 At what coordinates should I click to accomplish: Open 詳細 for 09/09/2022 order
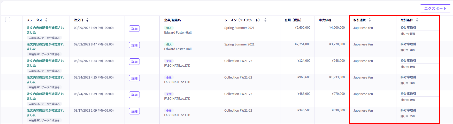(x=134, y=29)
